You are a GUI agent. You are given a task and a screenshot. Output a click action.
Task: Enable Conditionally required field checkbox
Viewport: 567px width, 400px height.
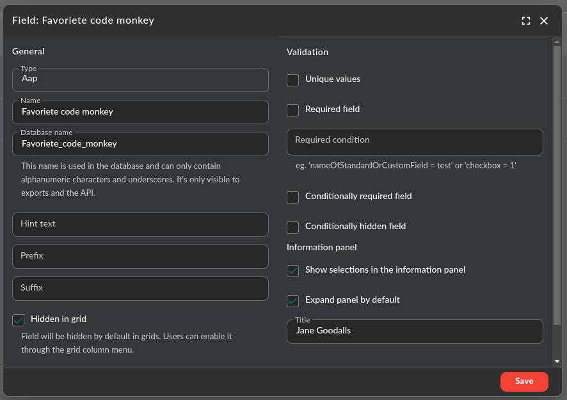[292, 197]
